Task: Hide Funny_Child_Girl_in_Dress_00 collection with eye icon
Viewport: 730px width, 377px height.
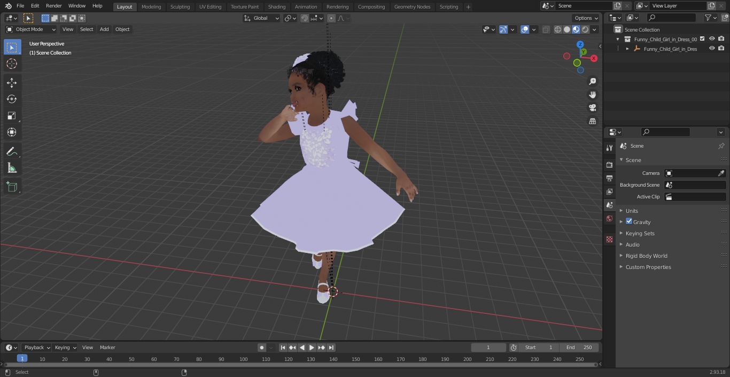Action: click(x=712, y=39)
